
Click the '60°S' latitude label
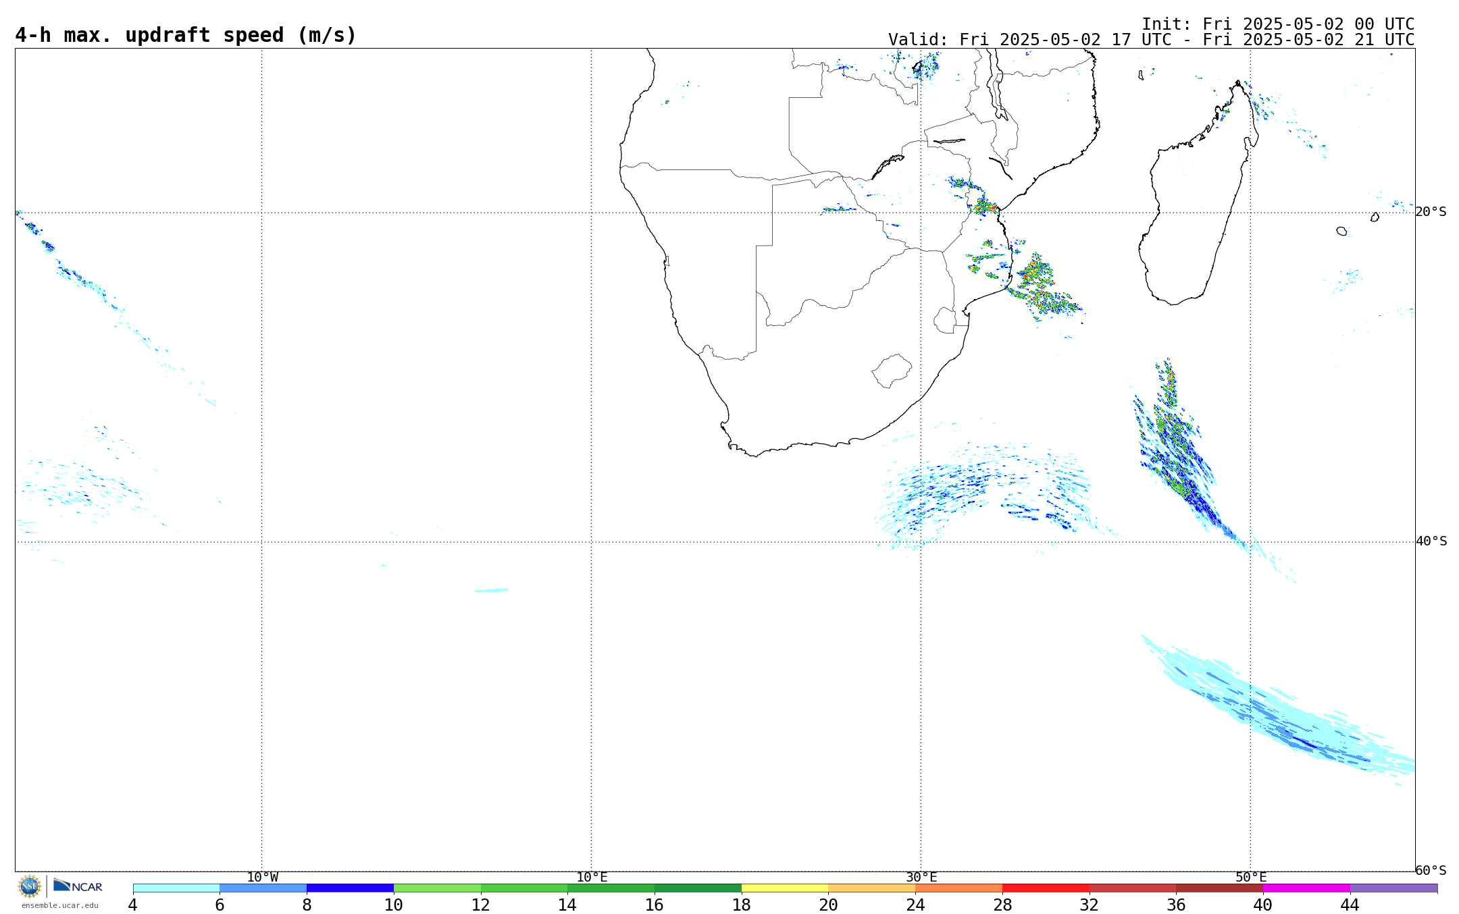pyautogui.click(x=1431, y=871)
